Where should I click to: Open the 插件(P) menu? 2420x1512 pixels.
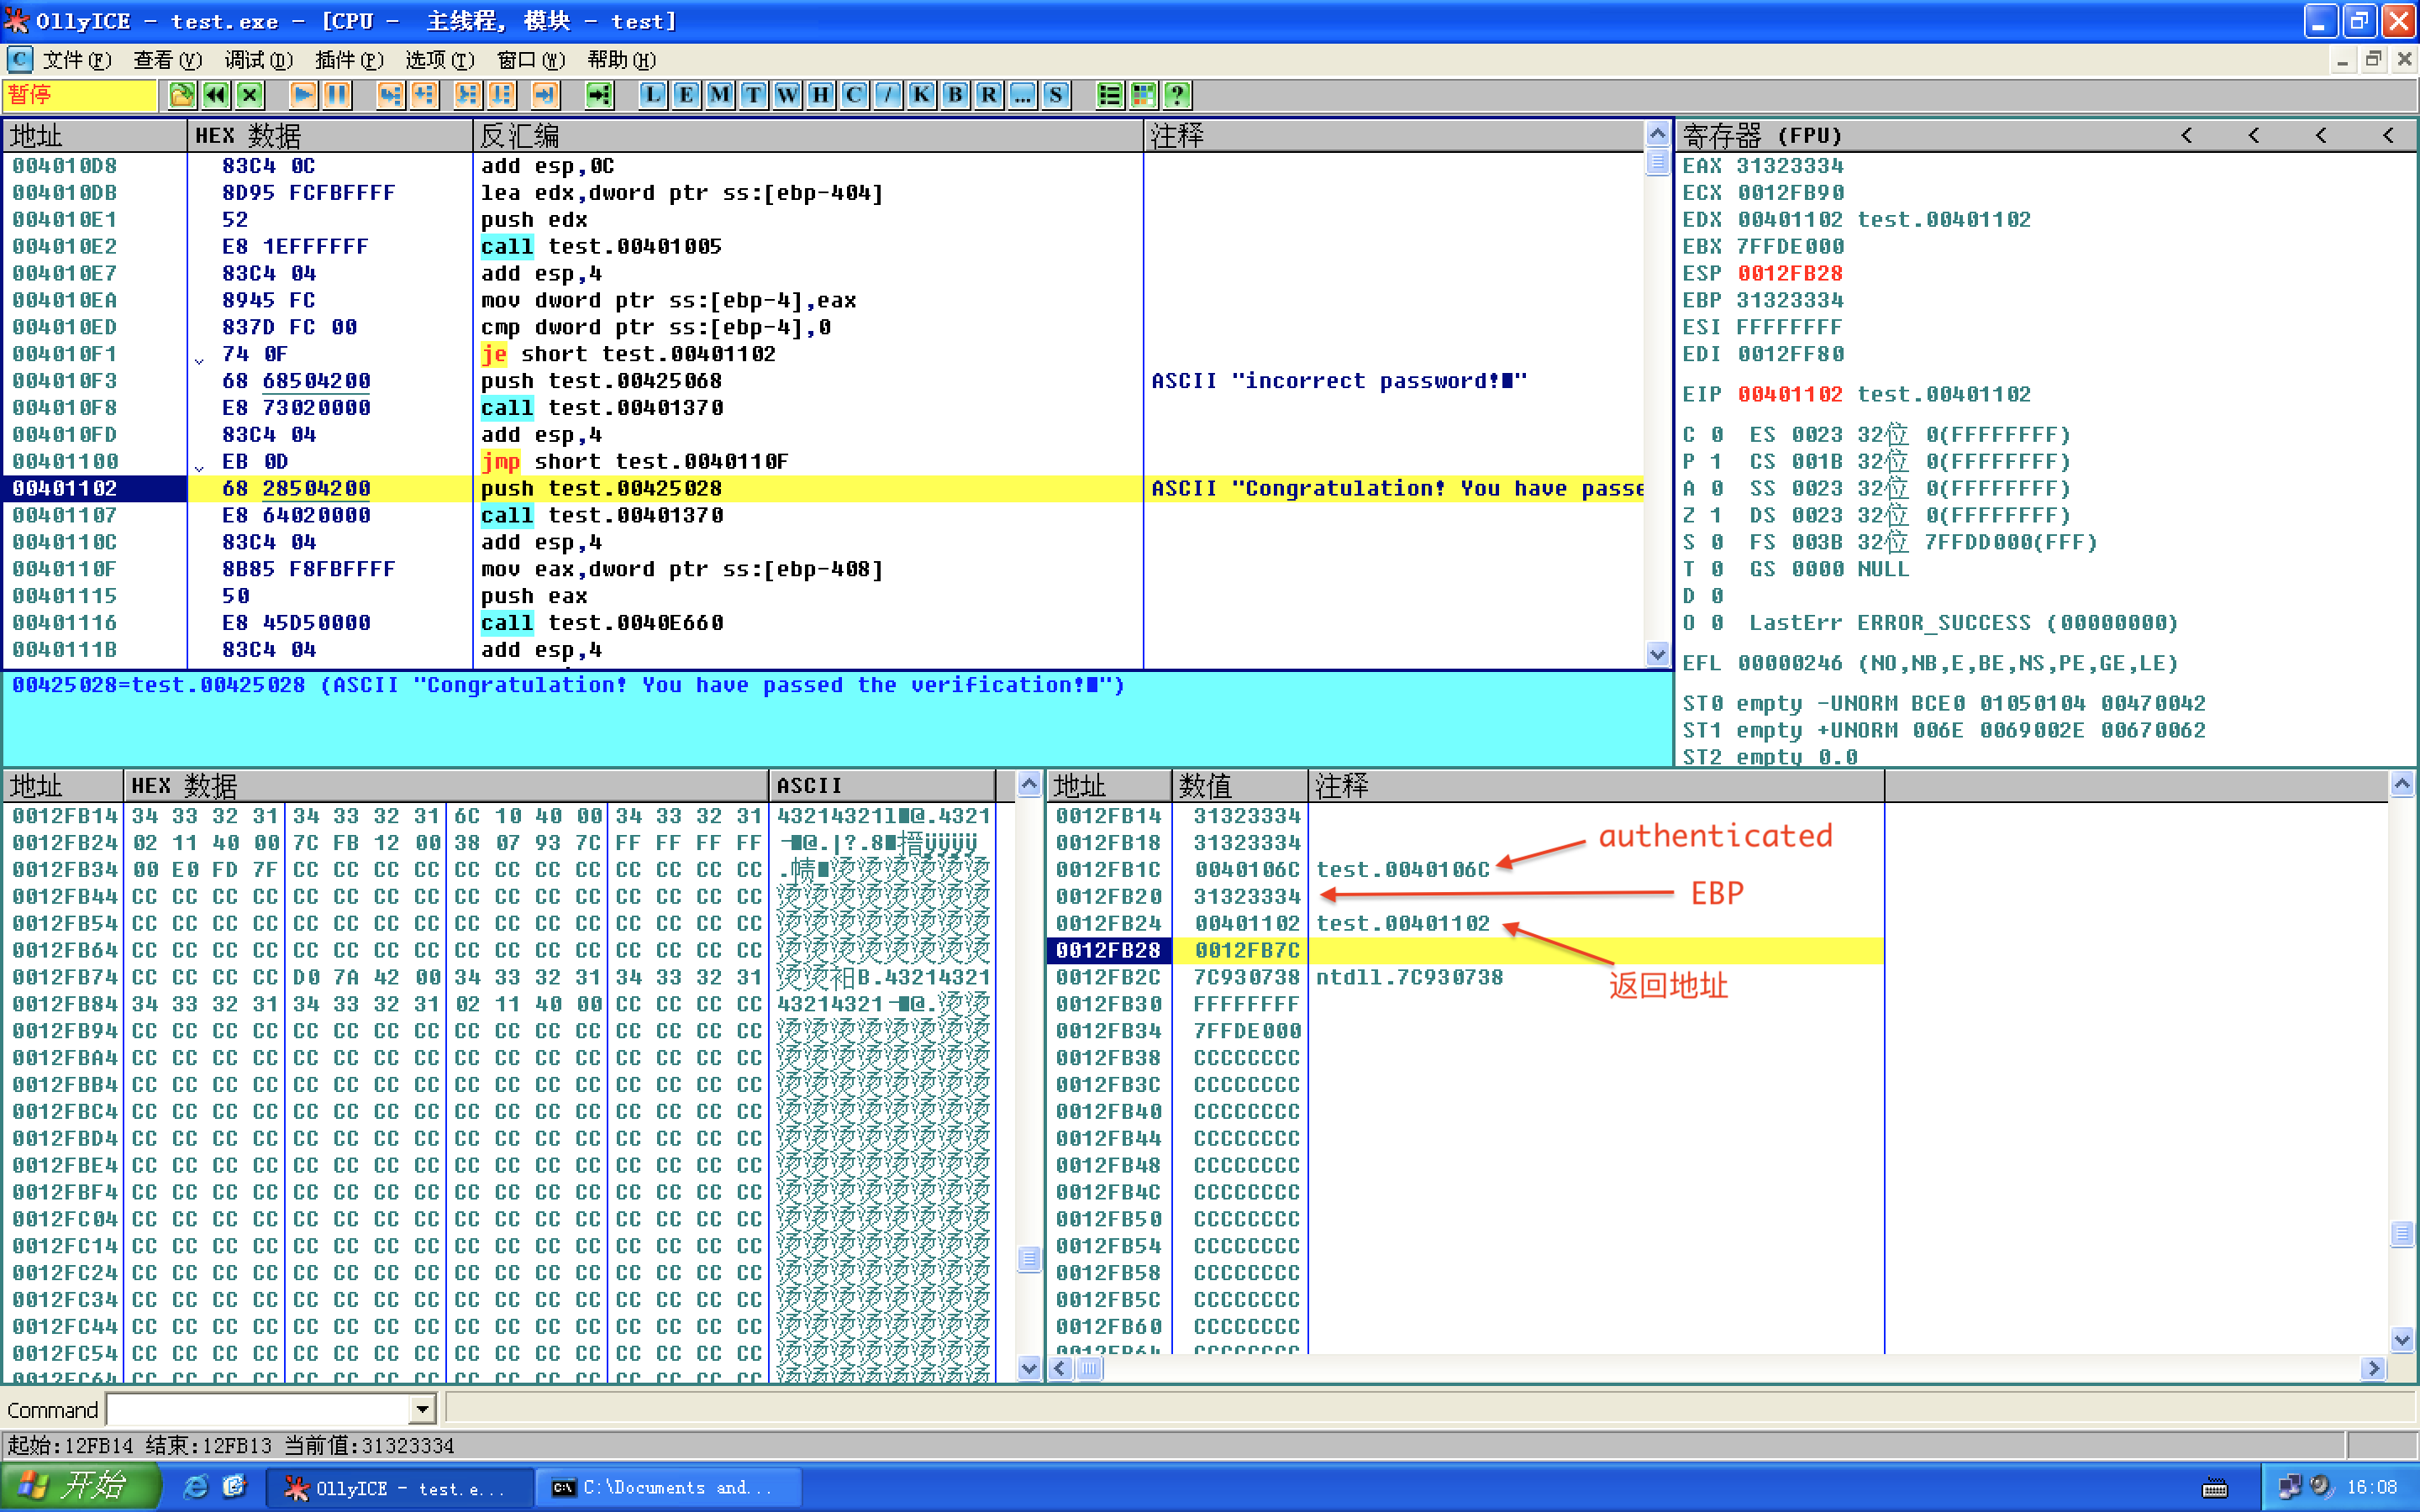(349, 60)
